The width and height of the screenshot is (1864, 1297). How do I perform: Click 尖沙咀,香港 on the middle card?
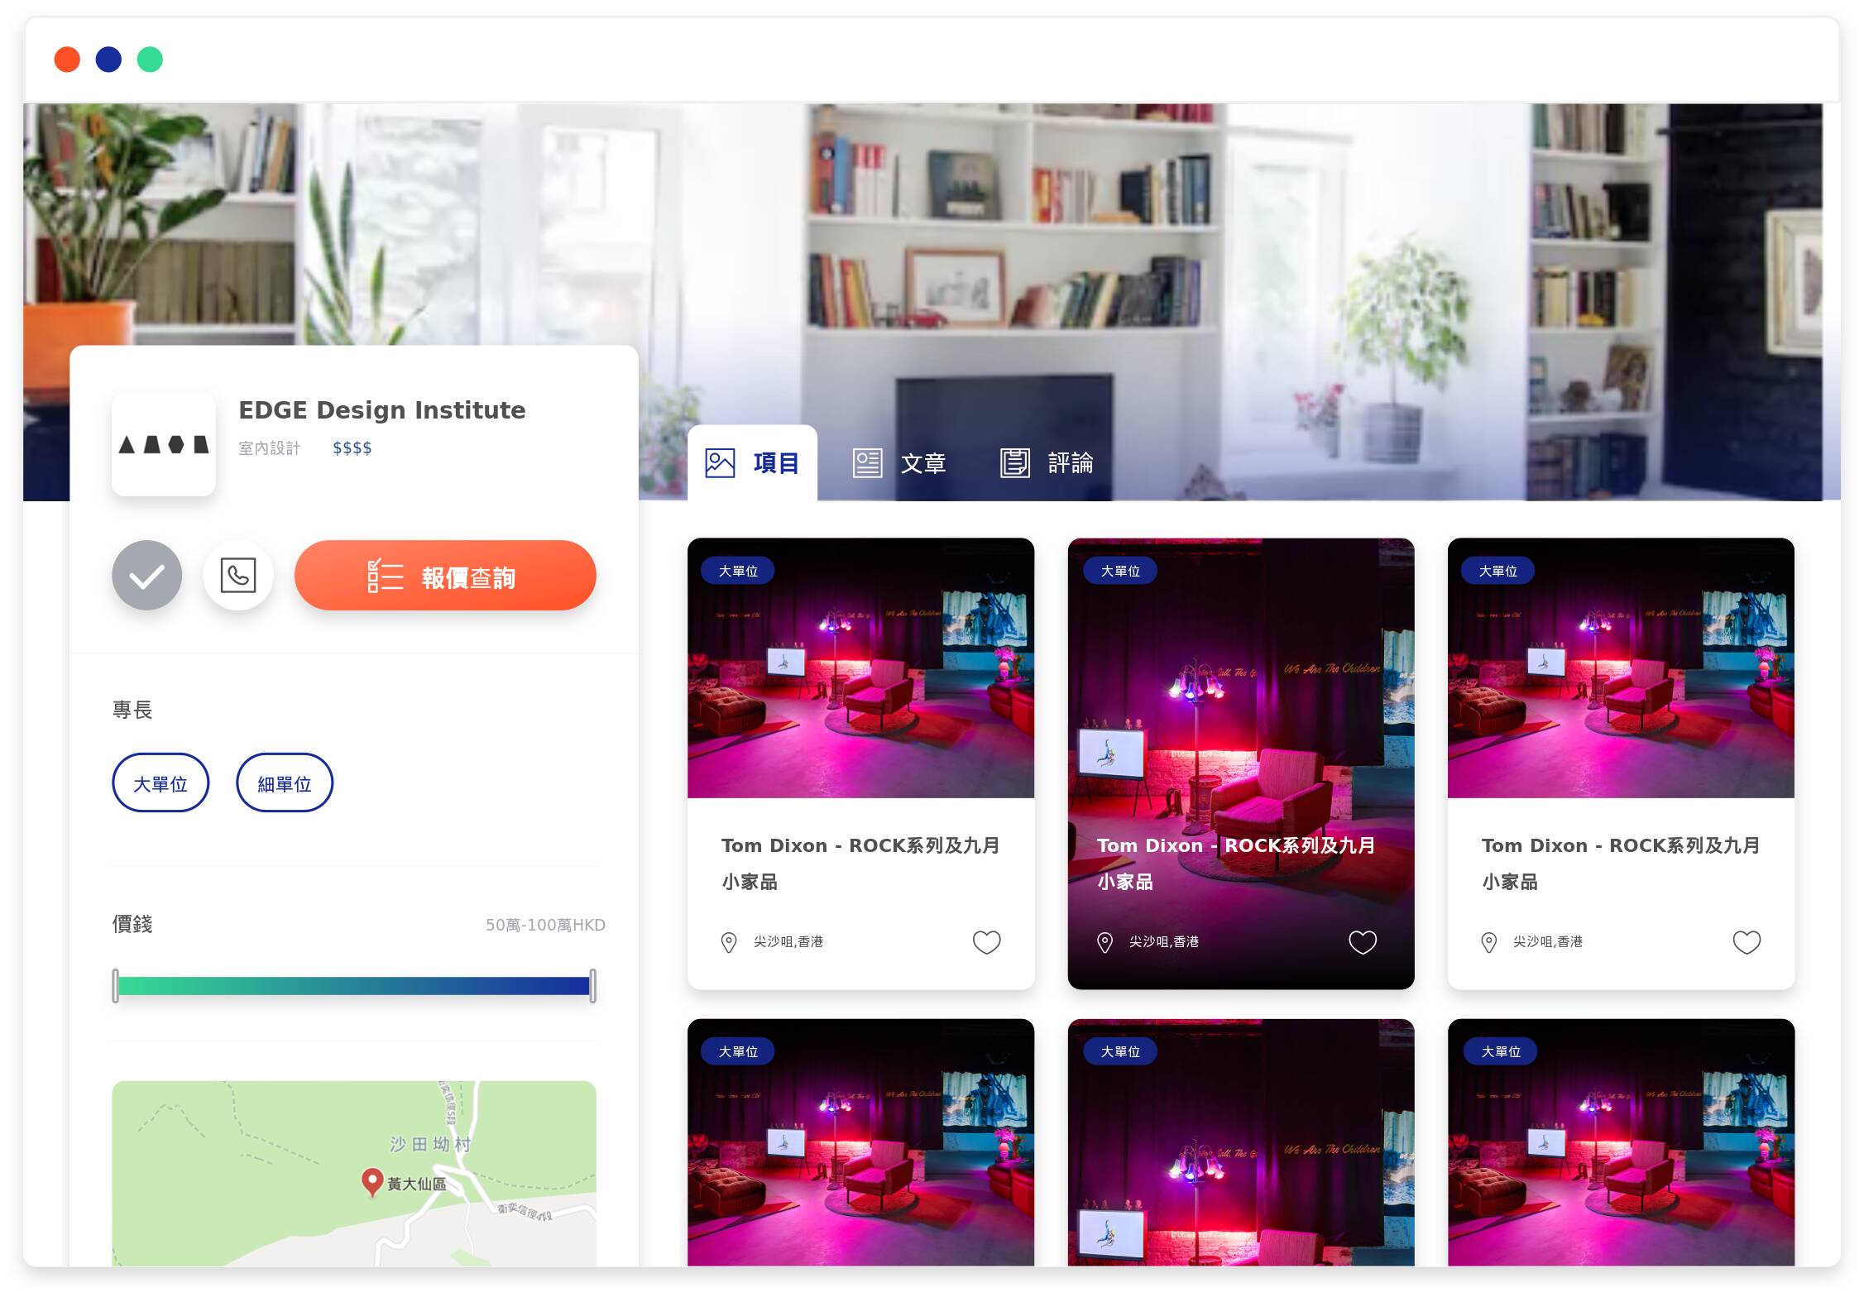pyautogui.click(x=1164, y=942)
